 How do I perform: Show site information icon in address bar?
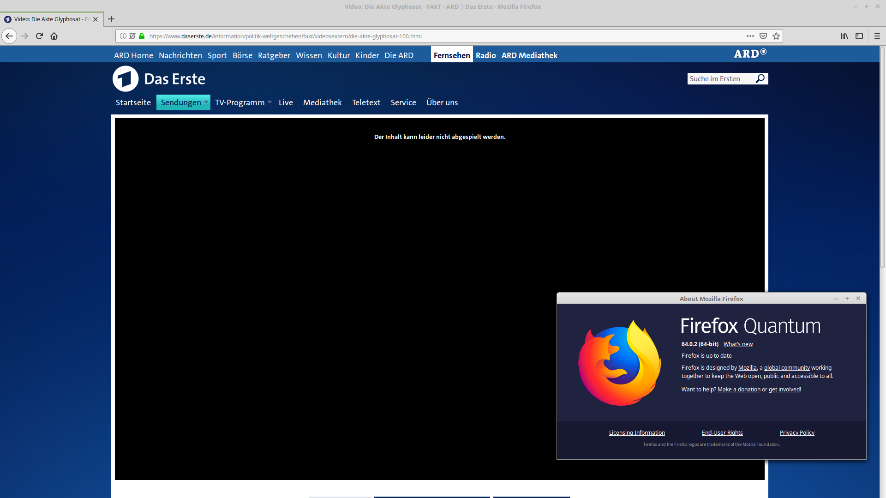pos(123,36)
